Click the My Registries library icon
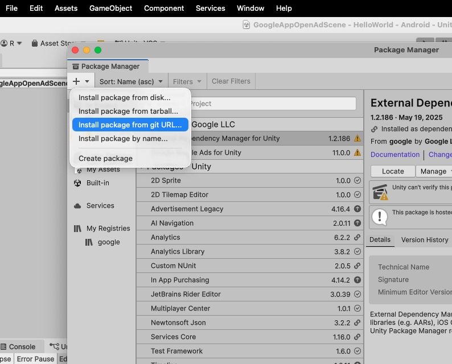The width and height of the screenshot is (452, 364). pyautogui.click(x=77, y=229)
